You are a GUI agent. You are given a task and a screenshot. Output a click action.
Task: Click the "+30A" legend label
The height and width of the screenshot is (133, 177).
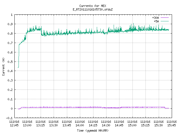pyautogui.click(x=155, y=18)
